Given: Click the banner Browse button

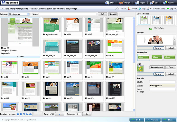Looking at the screenshot, I should [x=159, y=48].
